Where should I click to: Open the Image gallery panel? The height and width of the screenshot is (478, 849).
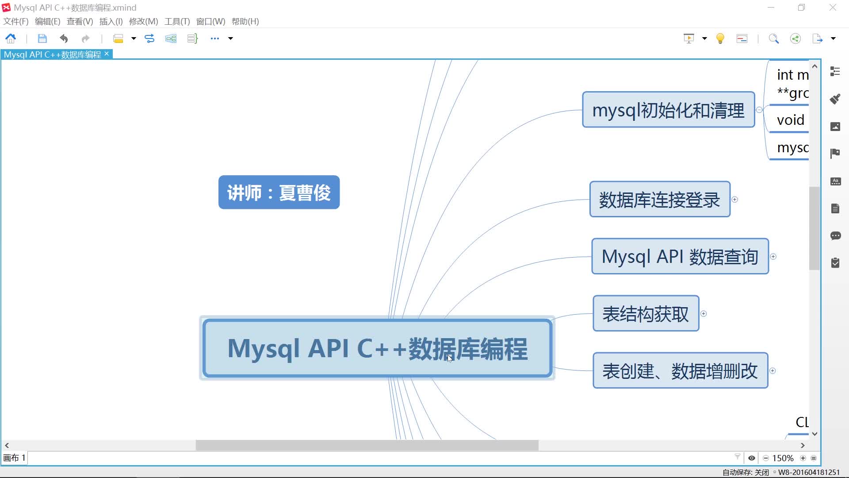[835, 127]
